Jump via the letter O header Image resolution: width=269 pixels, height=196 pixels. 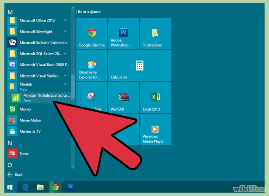click(10, 165)
